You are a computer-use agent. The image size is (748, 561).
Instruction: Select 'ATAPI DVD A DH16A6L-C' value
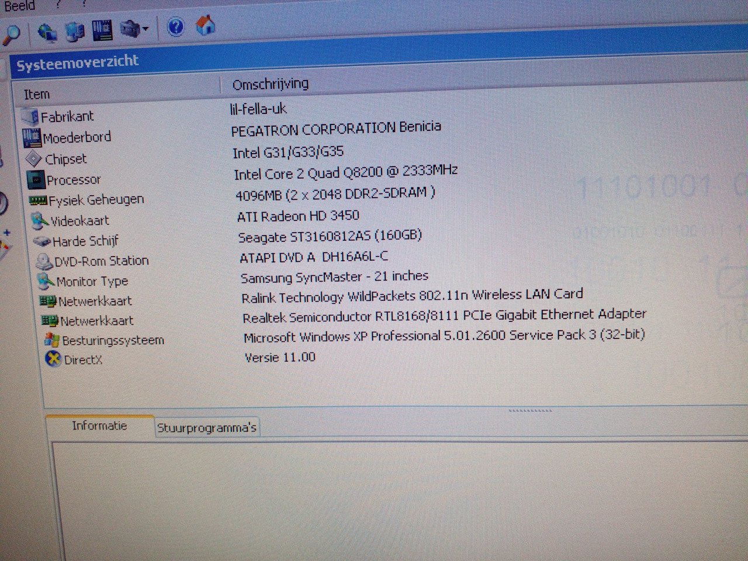click(x=314, y=257)
